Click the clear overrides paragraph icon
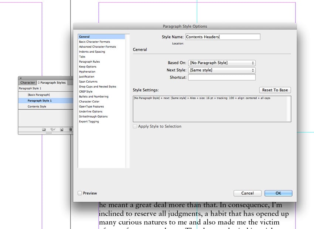 click(53, 129)
